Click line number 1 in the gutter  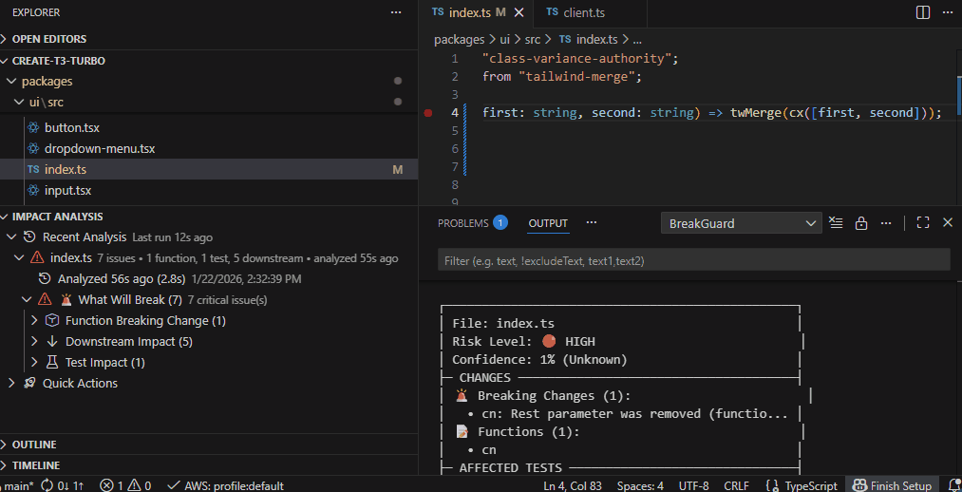455,59
